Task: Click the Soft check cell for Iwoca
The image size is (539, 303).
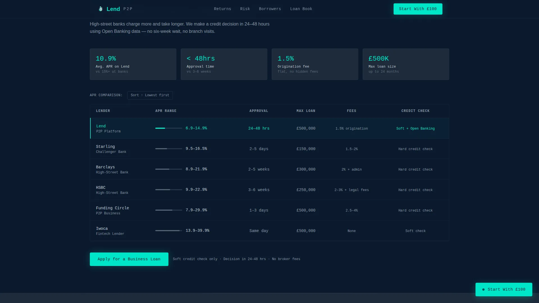Action: 415,231
